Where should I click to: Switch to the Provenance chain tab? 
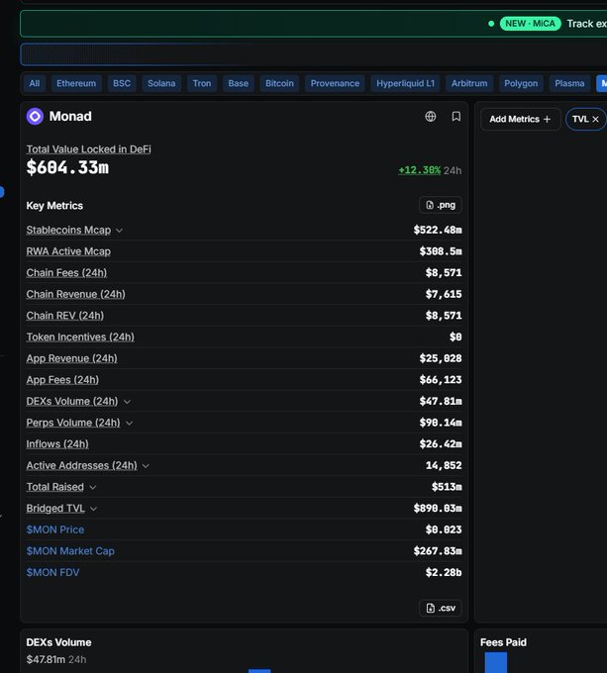click(335, 83)
